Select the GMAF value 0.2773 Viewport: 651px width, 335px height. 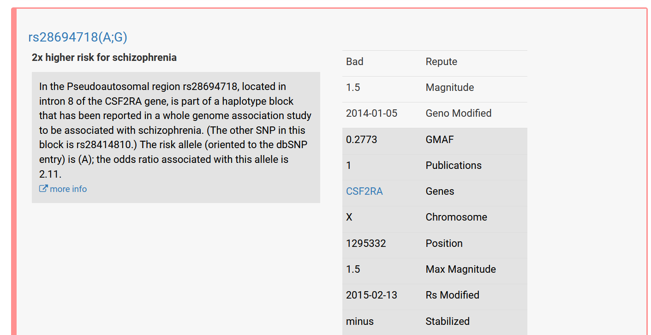click(x=361, y=139)
